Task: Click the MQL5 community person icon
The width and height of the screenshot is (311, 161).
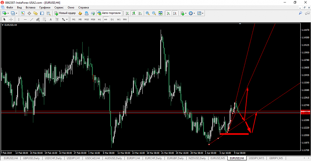Action: click(x=87, y=13)
